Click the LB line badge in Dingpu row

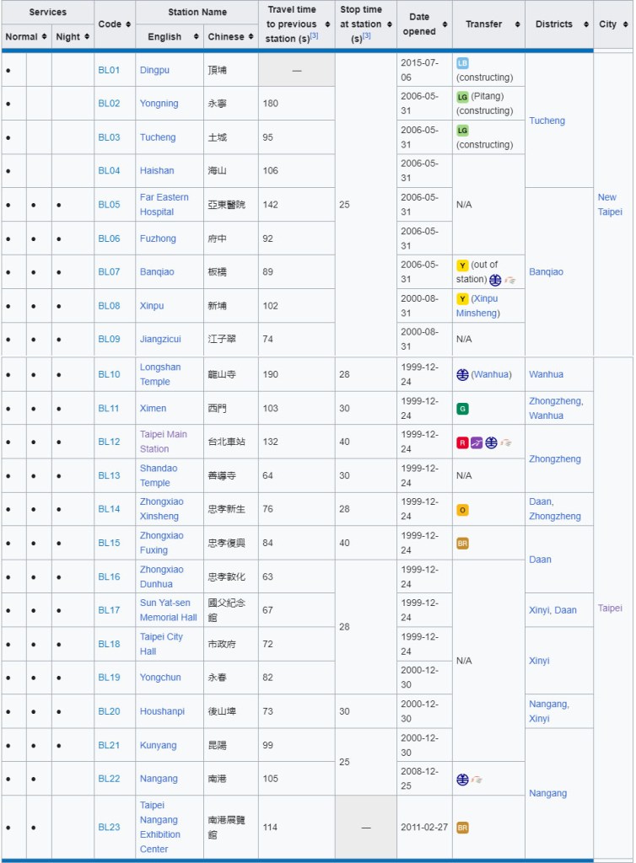[x=462, y=63]
